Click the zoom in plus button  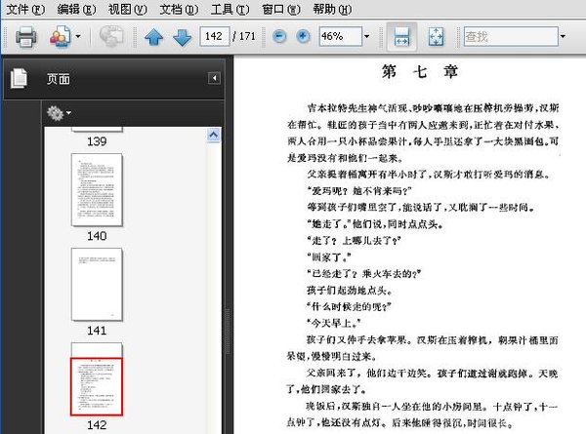[303, 37]
